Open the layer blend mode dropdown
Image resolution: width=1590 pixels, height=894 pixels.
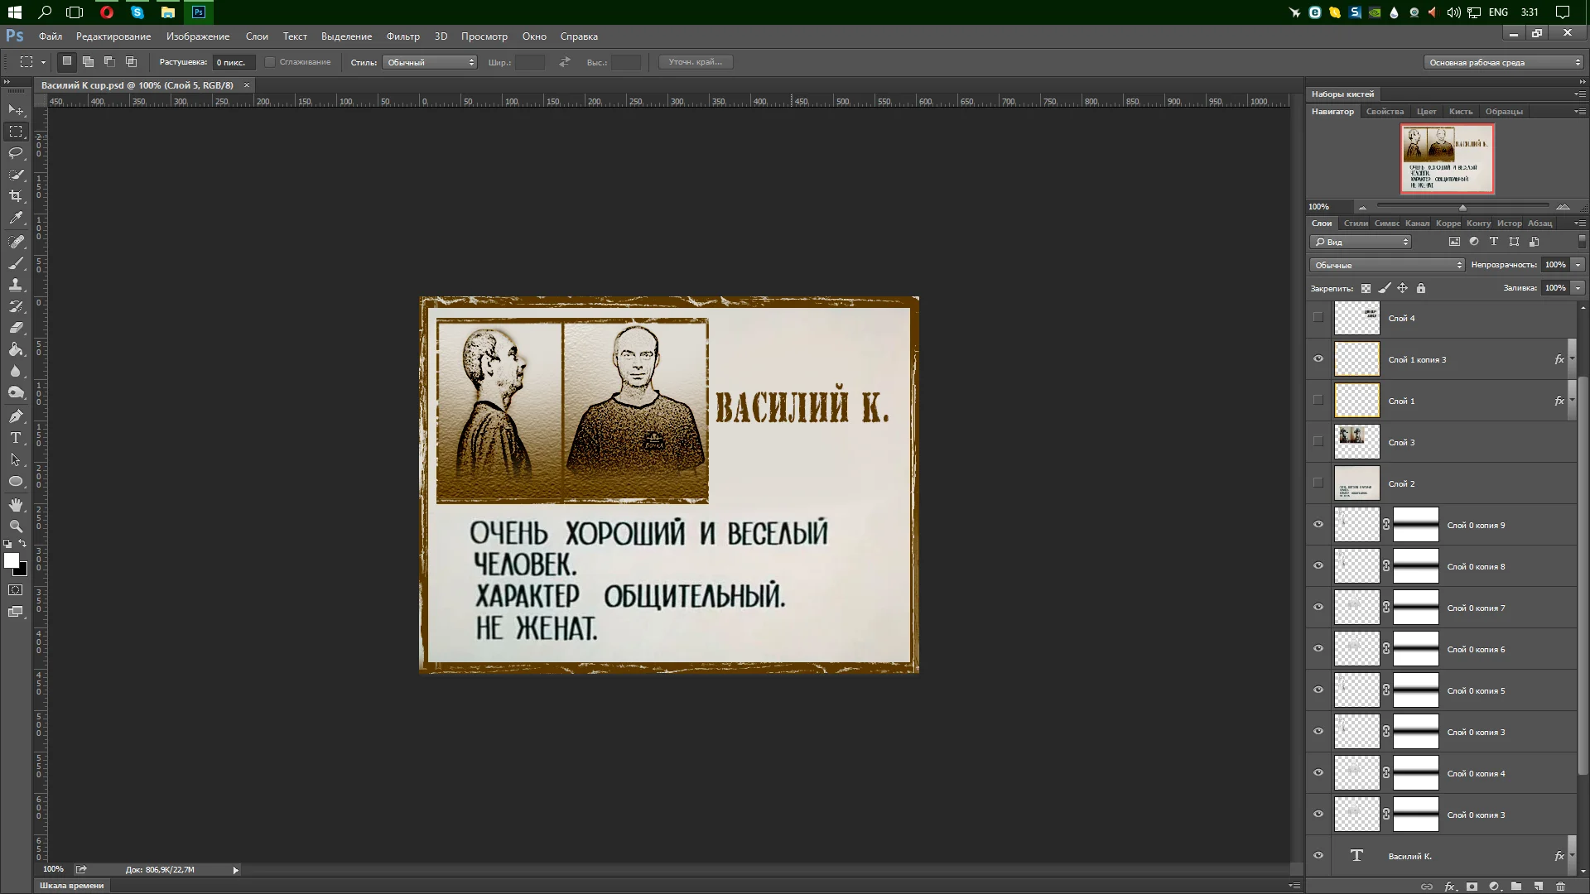coord(1387,265)
